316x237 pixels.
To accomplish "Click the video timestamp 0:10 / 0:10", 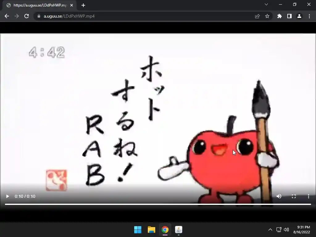I will 25,196.
